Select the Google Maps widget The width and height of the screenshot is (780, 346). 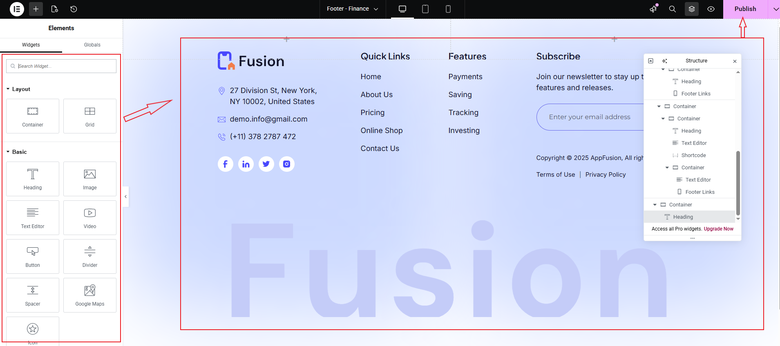(x=90, y=295)
